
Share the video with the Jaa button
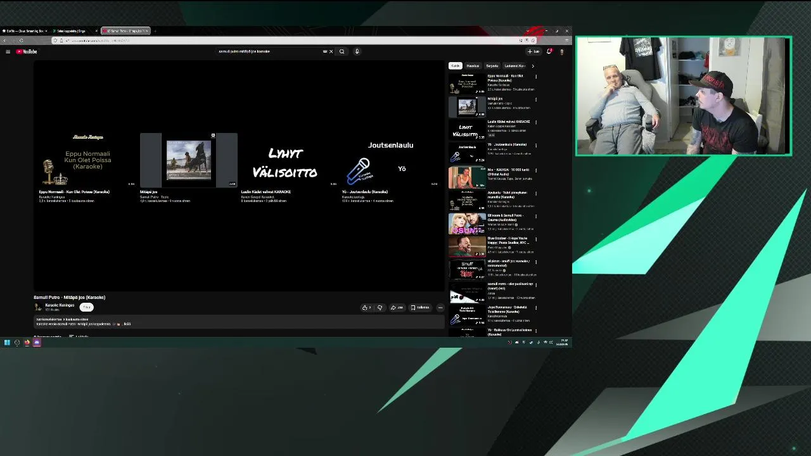(397, 307)
